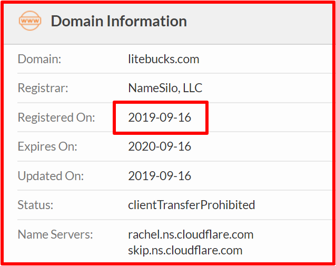
Task: Click rachel.ns.cloudflare.com name server
Action: click(x=191, y=234)
